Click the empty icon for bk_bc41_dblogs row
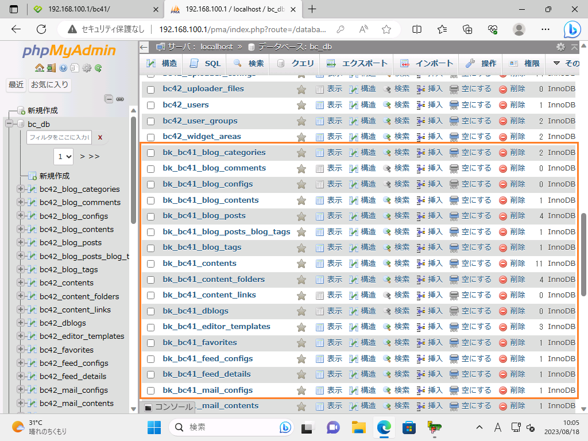588x441 pixels. coord(454,311)
